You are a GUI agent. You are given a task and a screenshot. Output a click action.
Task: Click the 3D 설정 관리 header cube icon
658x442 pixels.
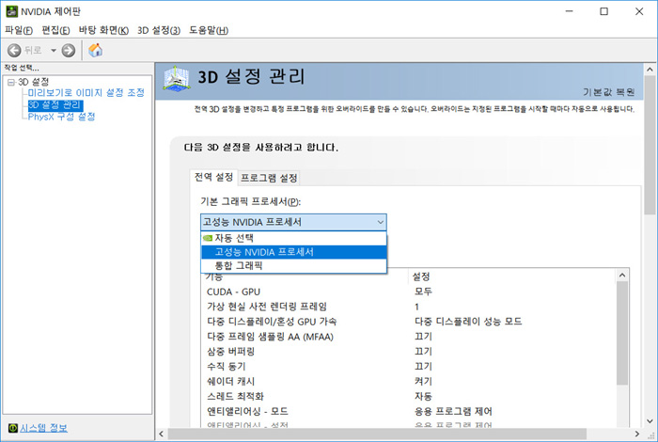(x=177, y=78)
